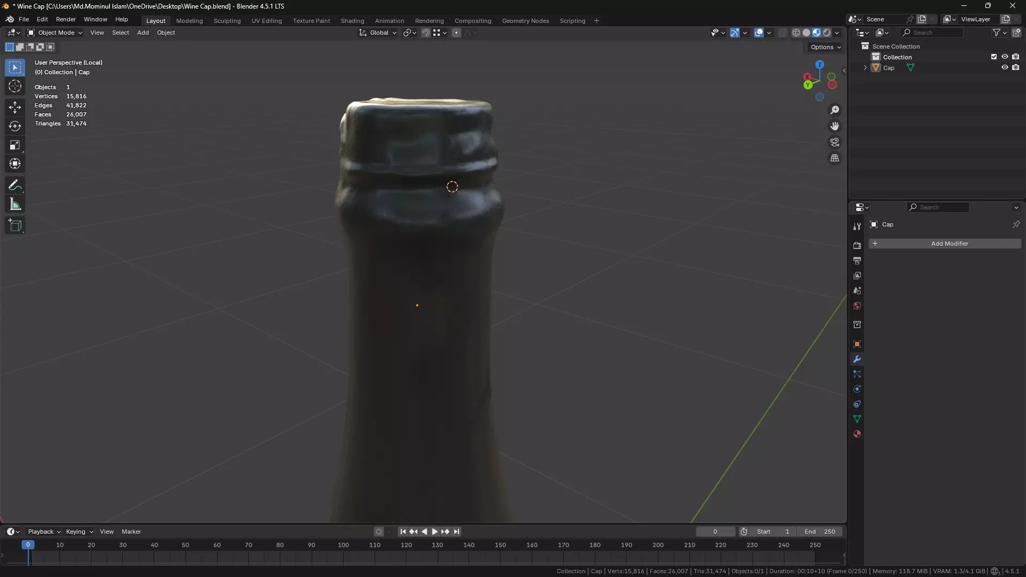The width and height of the screenshot is (1026, 577).
Task: Expand the Cap object in outliner
Action: [865, 68]
